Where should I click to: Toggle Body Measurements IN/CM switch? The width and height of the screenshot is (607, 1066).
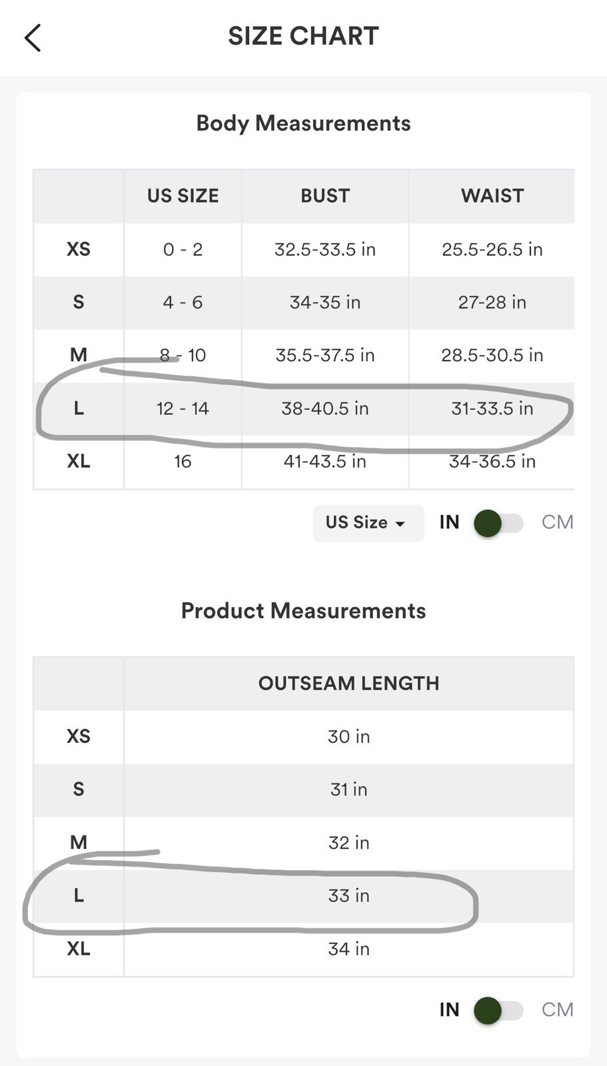click(x=498, y=523)
